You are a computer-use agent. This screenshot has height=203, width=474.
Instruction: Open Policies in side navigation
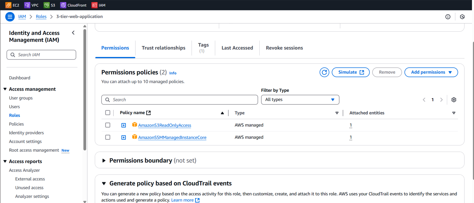[x=16, y=124]
